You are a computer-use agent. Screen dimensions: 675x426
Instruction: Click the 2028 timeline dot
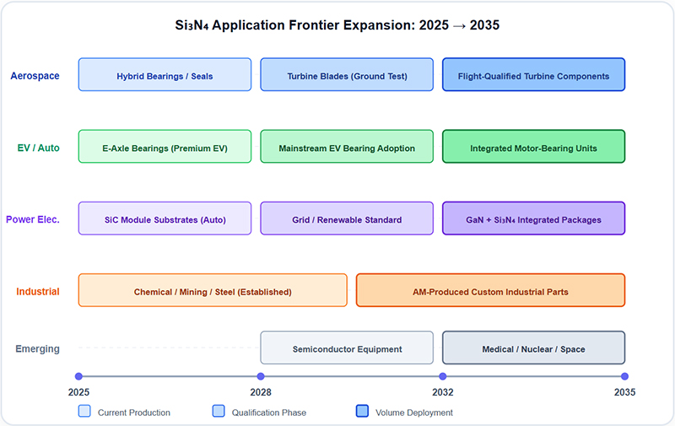click(261, 376)
